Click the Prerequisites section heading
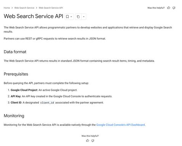The height and width of the screenshot is (146, 182). pyautogui.click(x=16, y=74)
